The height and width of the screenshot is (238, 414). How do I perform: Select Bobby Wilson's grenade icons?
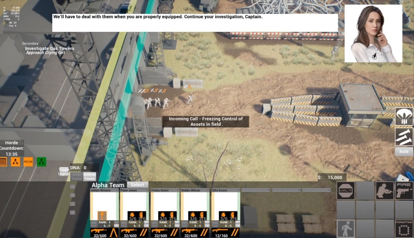click(197, 216)
